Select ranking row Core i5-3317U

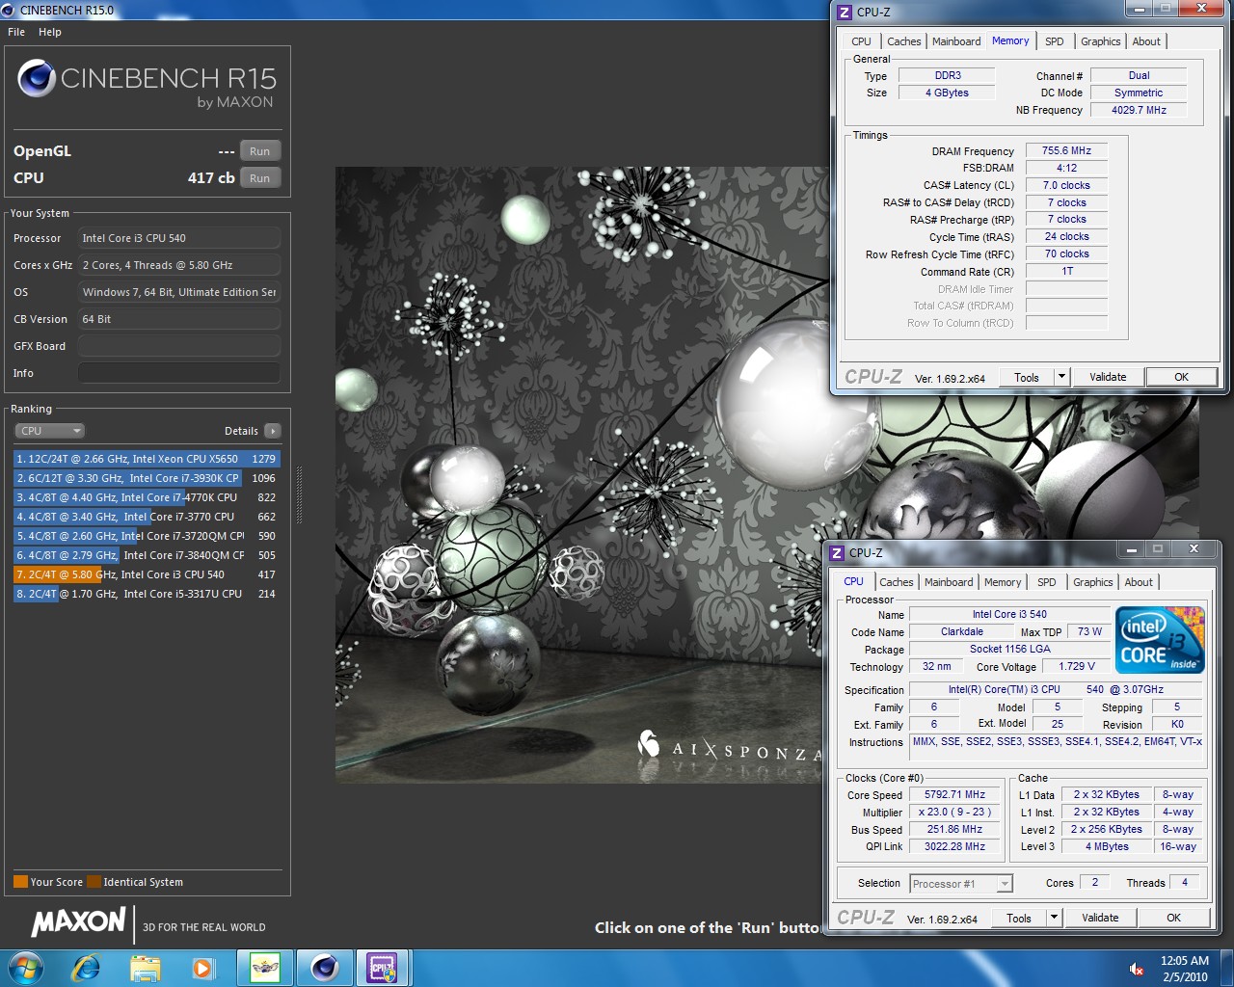(x=147, y=594)
